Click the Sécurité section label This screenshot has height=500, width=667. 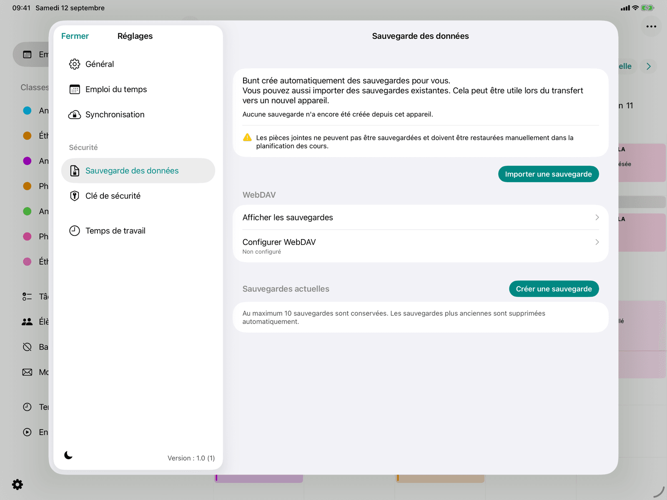point(83,147)
